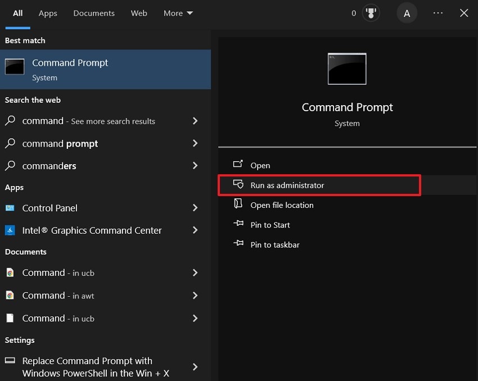Expand the 'commanders' suggestion chevron
Screen dimensions: 478x381
coord(195,166)
